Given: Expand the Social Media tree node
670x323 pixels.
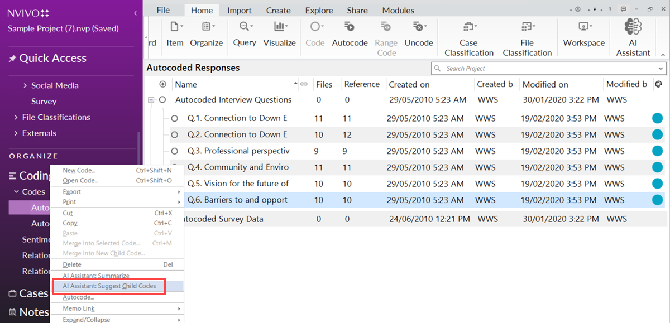Looking at the screenshot, I should point(25,85).
